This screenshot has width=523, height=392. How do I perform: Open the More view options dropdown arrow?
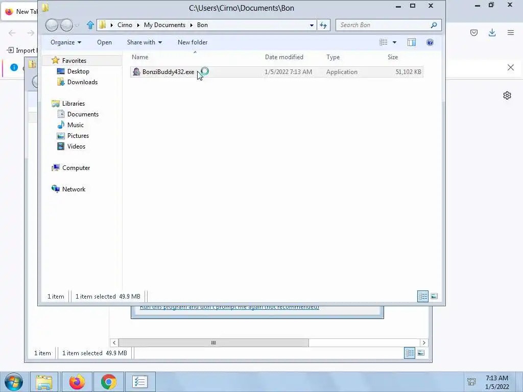point(395,42)
